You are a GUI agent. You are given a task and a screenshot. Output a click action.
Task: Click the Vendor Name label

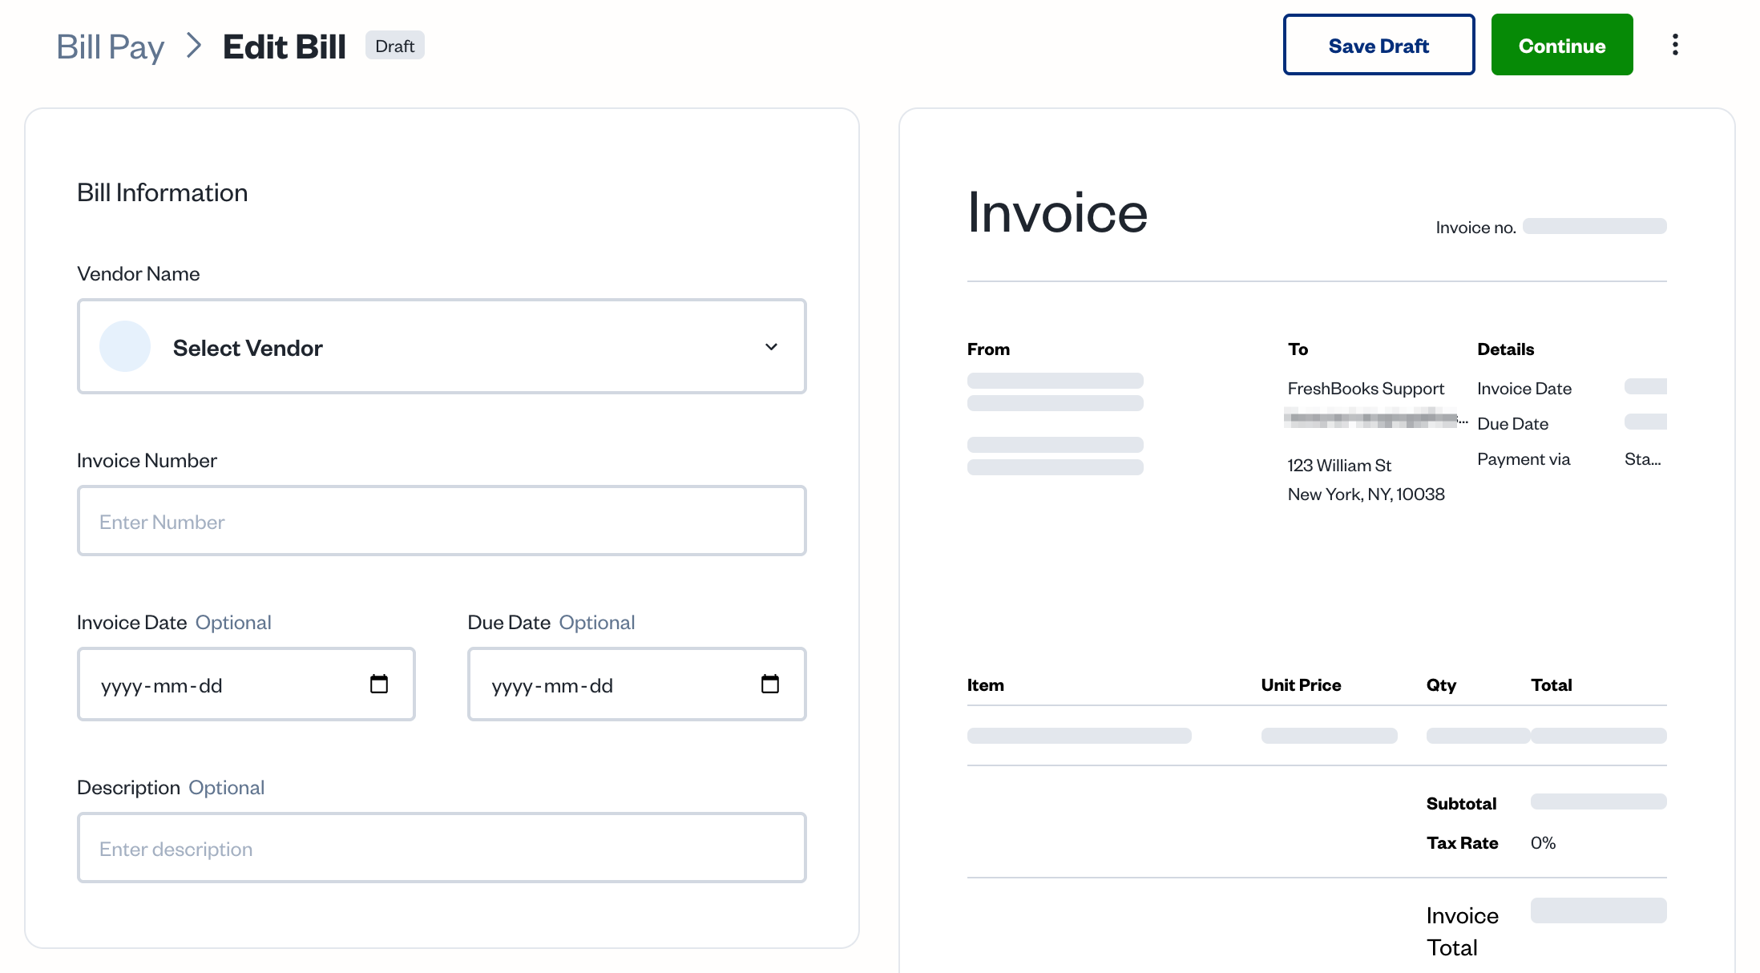pos(139,274)
